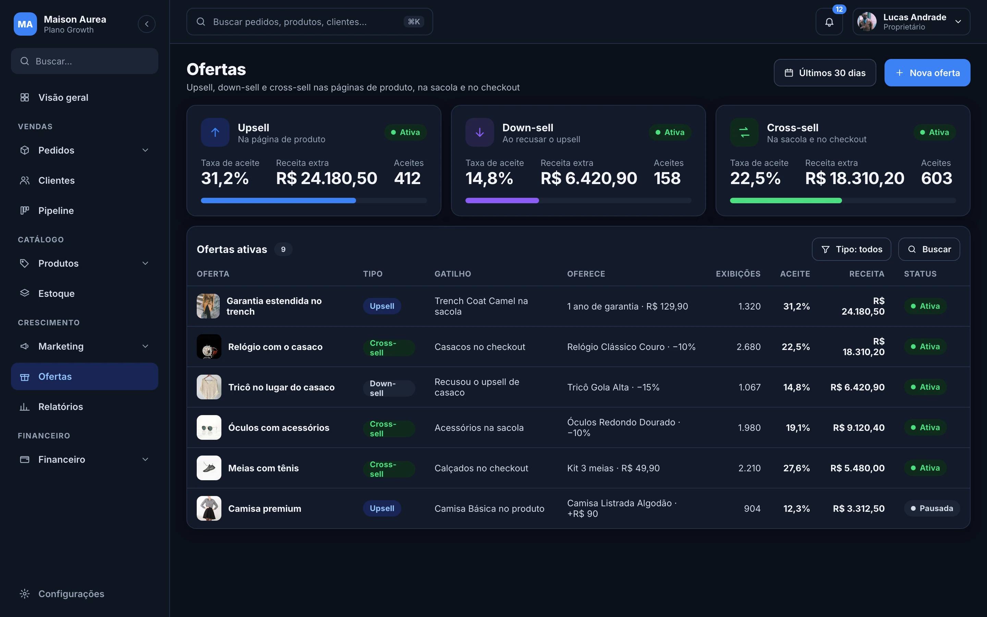Click the Relatórios bar chart icon
This screenshot has width=987, height=617.
(x=24, y=407)
